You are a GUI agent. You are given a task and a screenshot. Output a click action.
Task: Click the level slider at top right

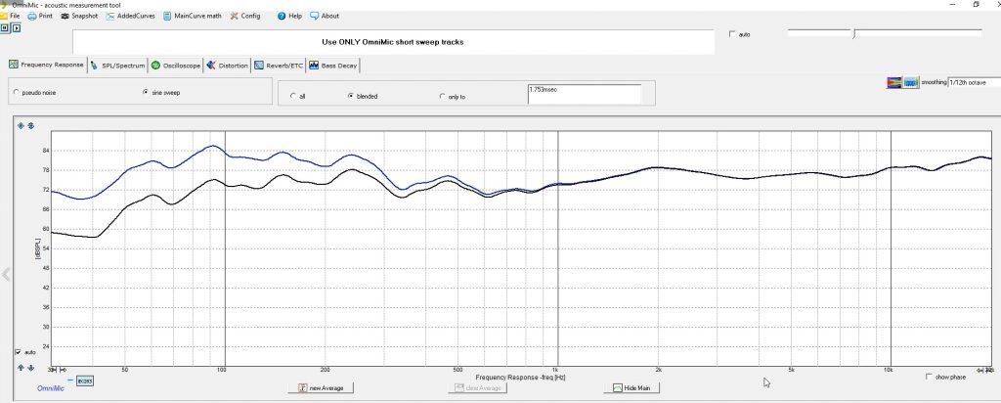[853, 34]
